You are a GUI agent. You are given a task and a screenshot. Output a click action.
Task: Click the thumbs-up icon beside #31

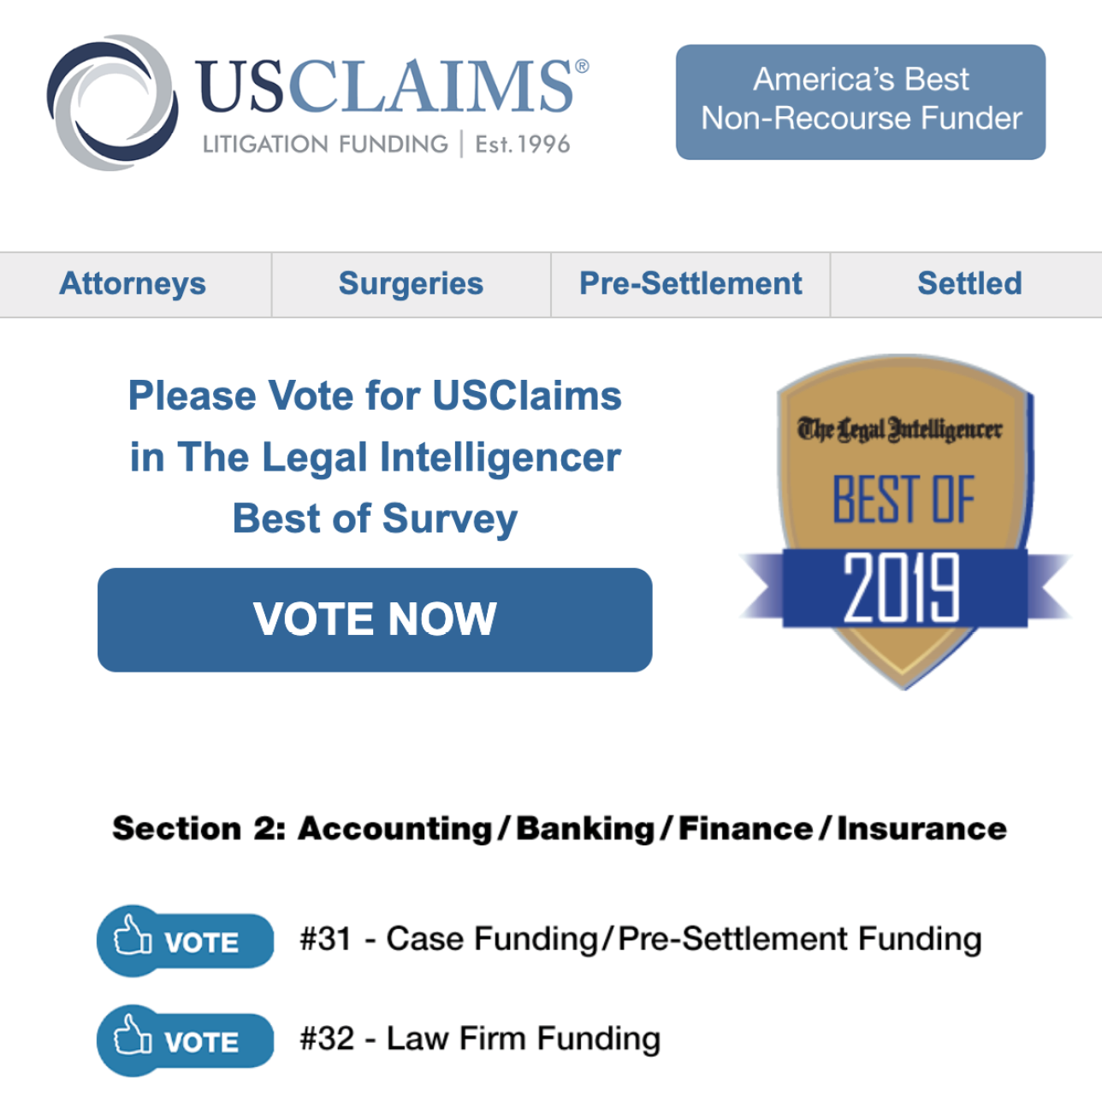tap(133, 934)
